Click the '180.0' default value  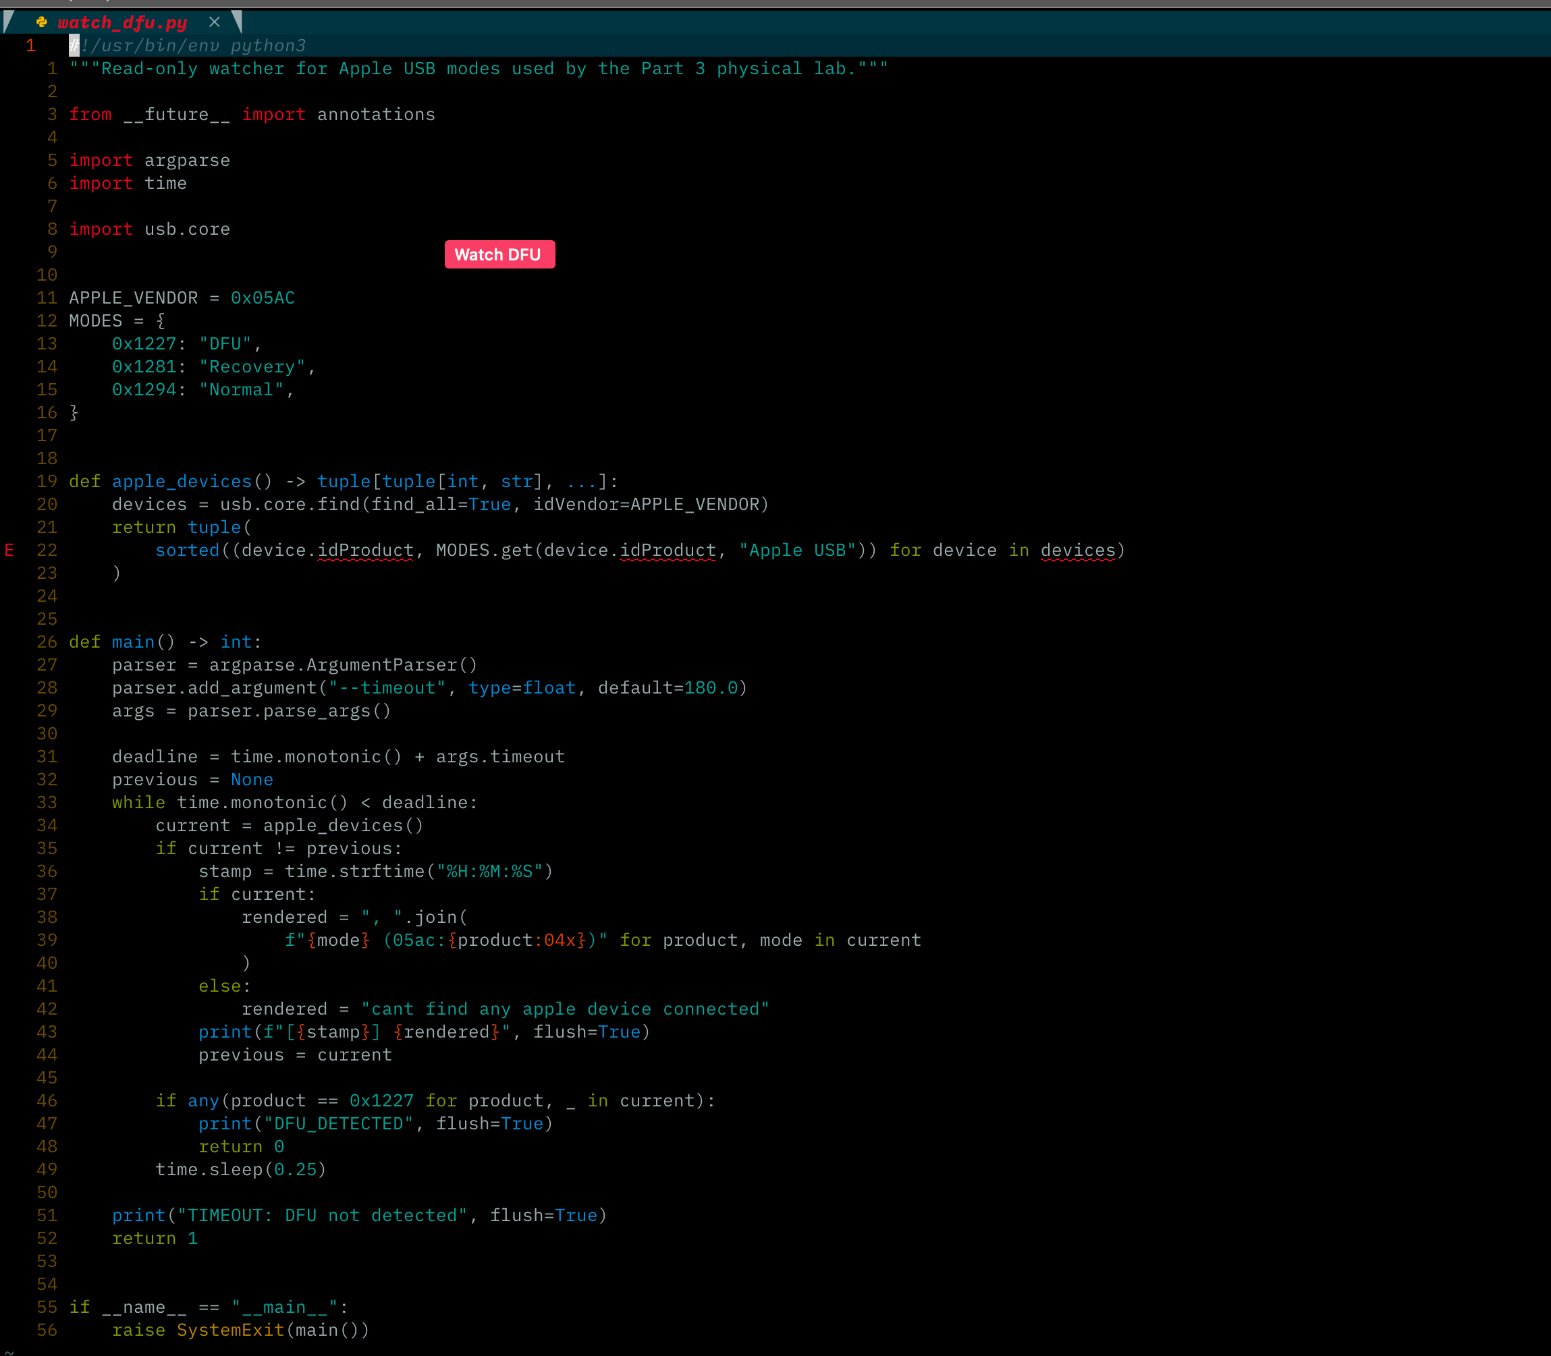(x=711, y=688)
